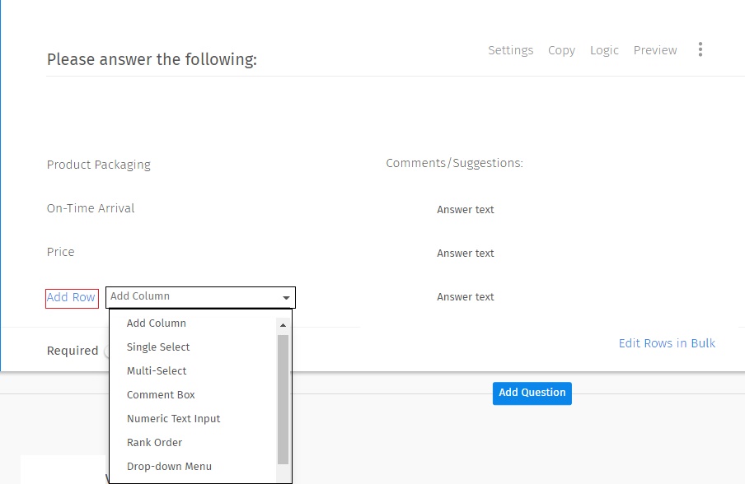Open the Add Column dropdown
The image size is (745, 484).
200,297
